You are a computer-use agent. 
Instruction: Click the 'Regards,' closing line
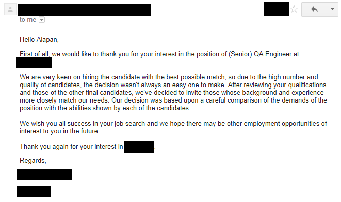(33, 160)
